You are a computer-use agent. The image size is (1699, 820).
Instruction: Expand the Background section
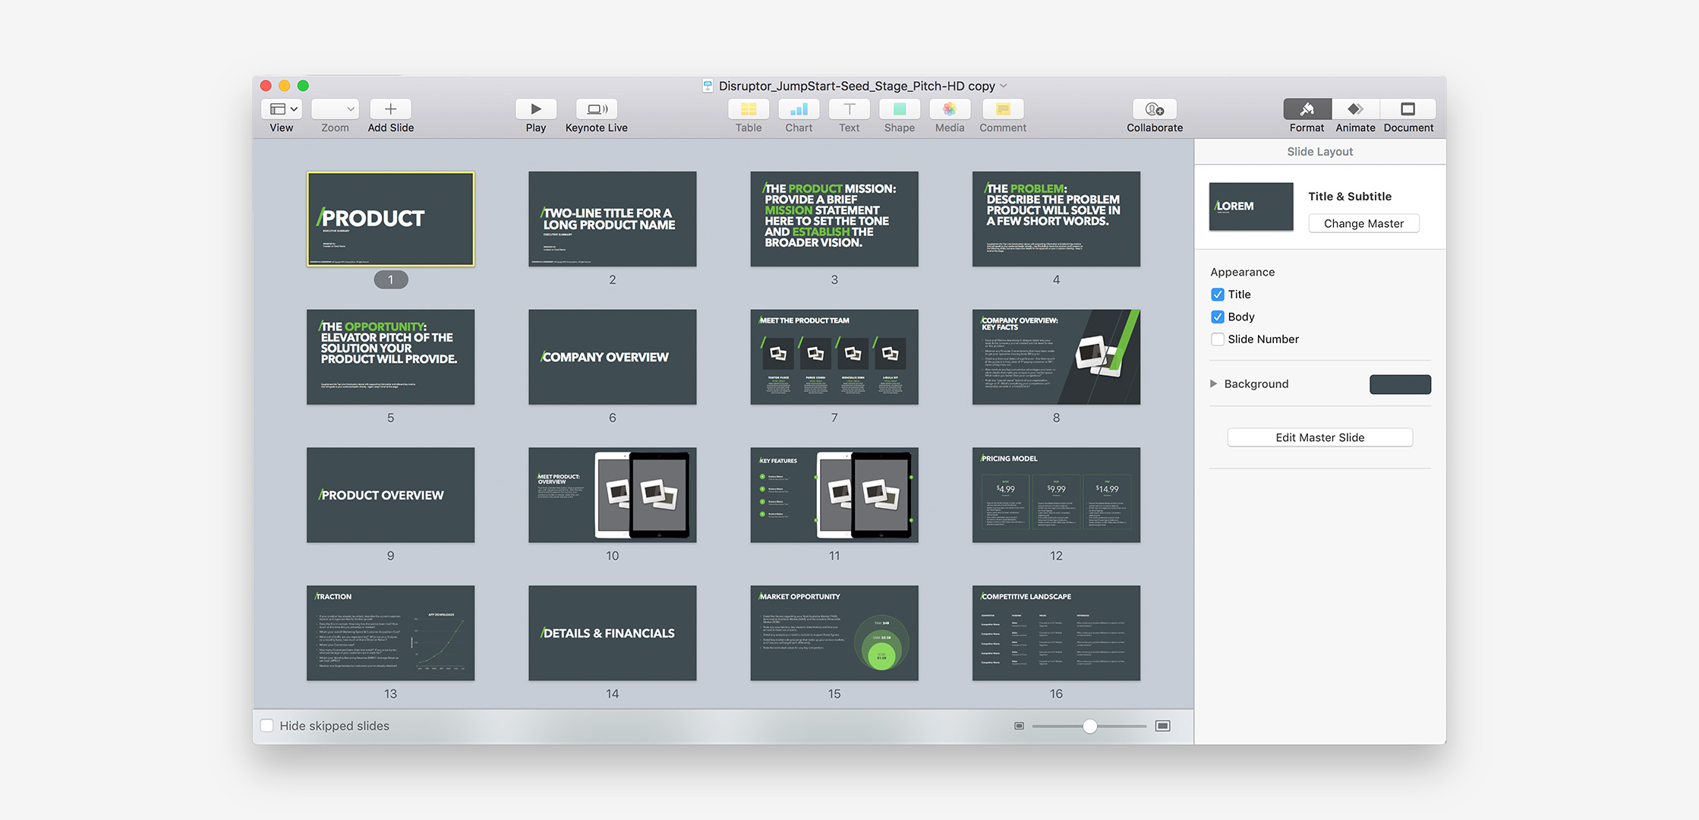point(1214,383)
